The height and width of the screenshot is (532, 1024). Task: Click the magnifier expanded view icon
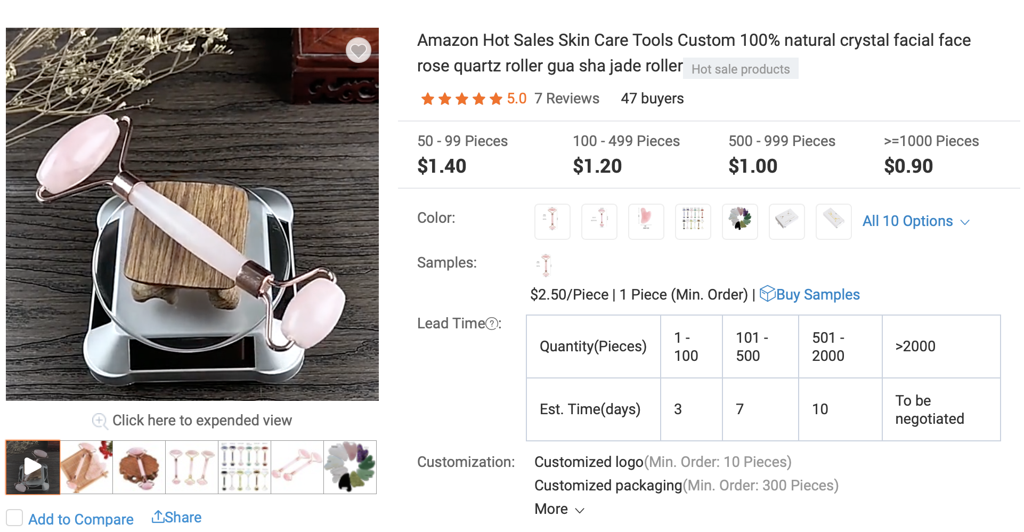point(100,421)
